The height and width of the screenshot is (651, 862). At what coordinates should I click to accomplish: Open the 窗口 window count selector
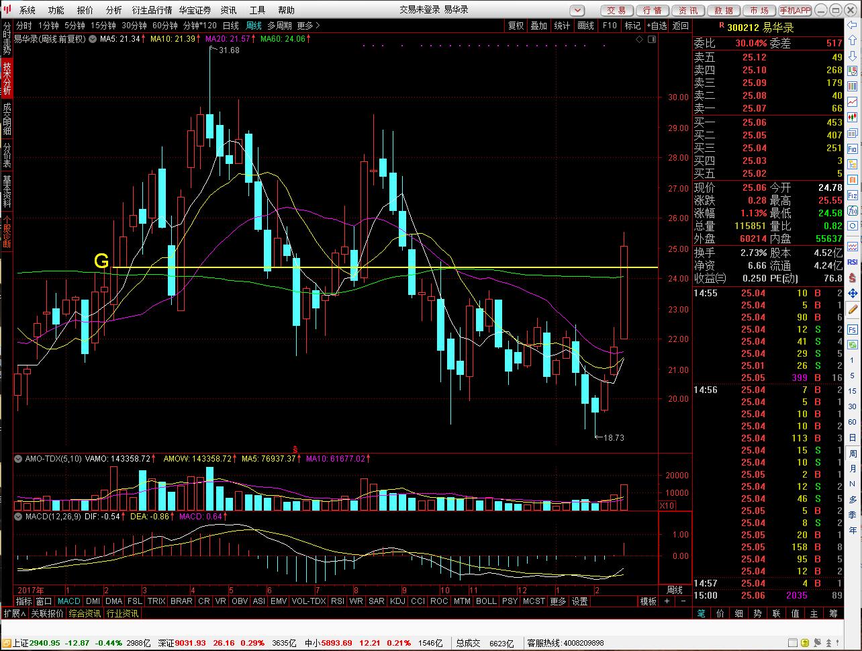coord(44,601)
